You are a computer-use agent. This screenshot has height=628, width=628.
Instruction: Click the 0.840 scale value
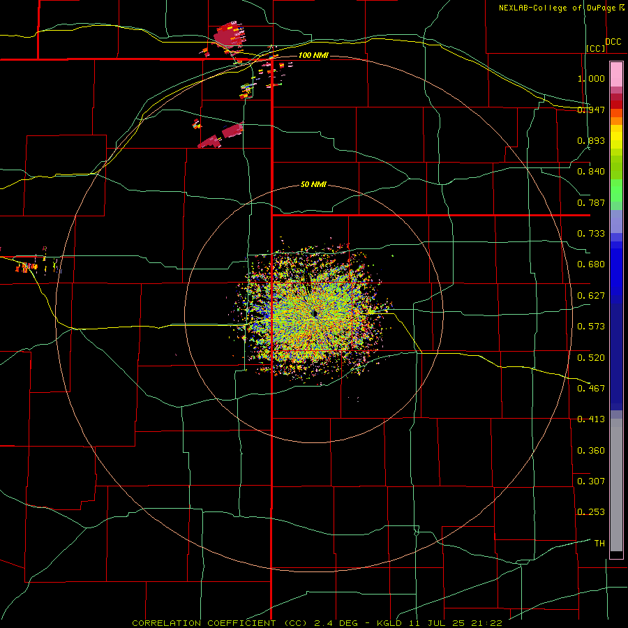coord(591,172)
